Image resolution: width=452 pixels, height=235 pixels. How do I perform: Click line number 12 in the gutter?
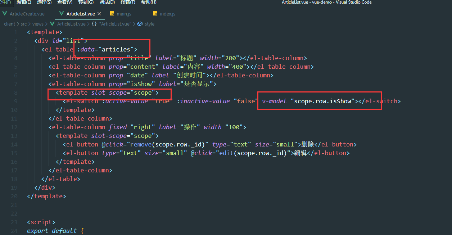(x=14, y=127)
